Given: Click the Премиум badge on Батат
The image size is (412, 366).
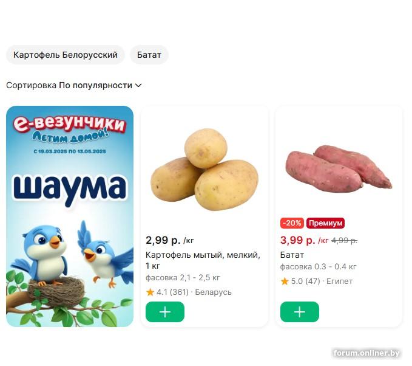Looking at the screenshot, I should 325,223.
